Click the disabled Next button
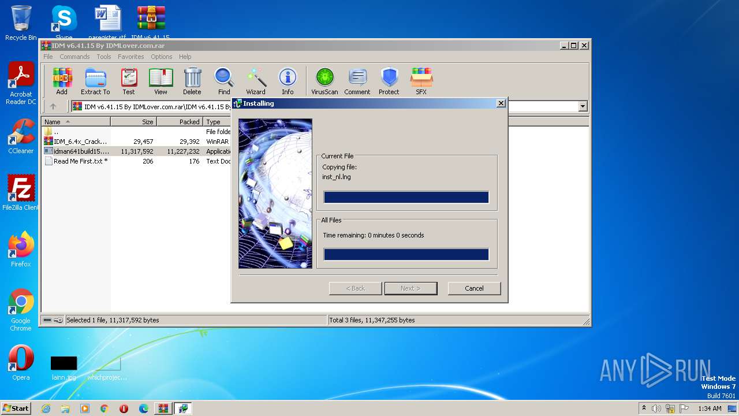Screen dimensions: 739x416 coord(410,288)
